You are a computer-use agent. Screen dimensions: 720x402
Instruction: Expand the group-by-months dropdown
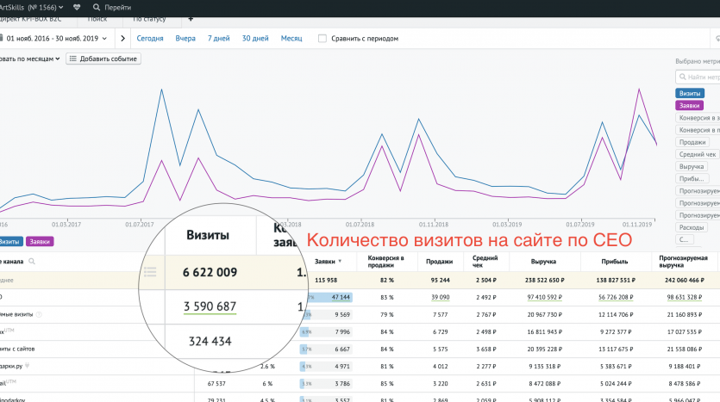(30, 59)
